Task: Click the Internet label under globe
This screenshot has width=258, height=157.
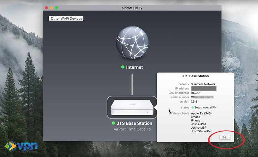Action: click(134, 67)
